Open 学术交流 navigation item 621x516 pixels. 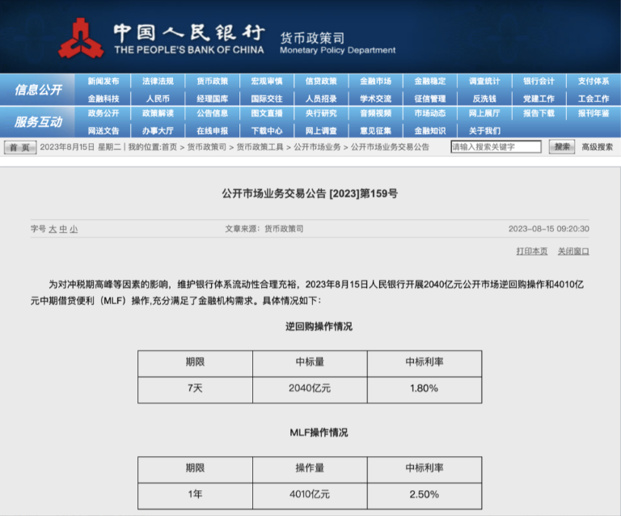tap(375, 99)
